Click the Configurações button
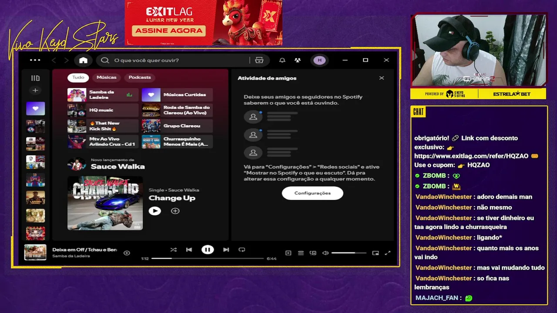Screen dimensions: 557x313 312,193
